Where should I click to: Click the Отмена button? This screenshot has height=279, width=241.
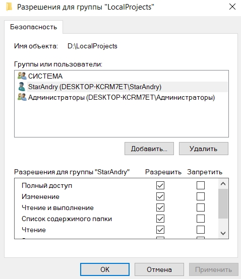159,269
